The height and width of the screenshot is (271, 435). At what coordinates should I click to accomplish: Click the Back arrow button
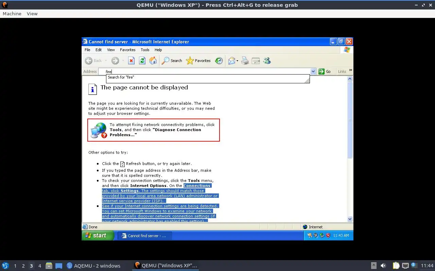click(89, 61)
